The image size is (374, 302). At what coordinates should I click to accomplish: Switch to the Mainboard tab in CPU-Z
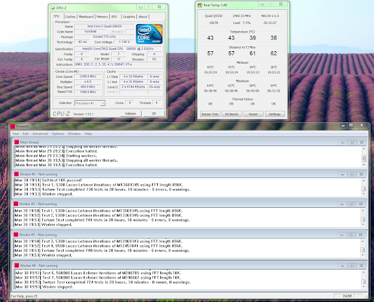86,17
